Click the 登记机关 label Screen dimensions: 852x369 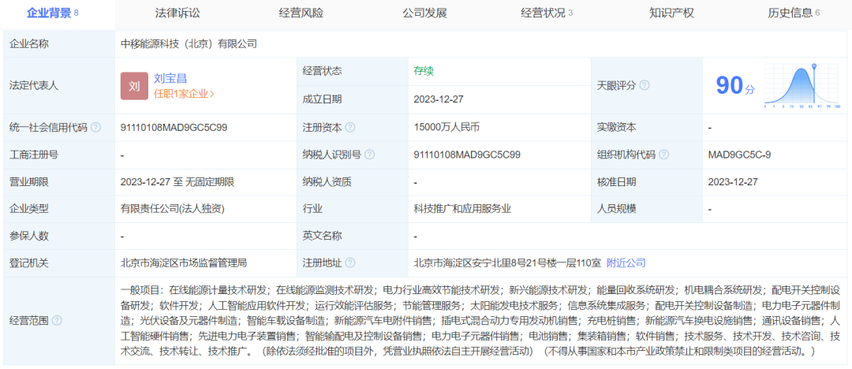click(x=29, y=263)
